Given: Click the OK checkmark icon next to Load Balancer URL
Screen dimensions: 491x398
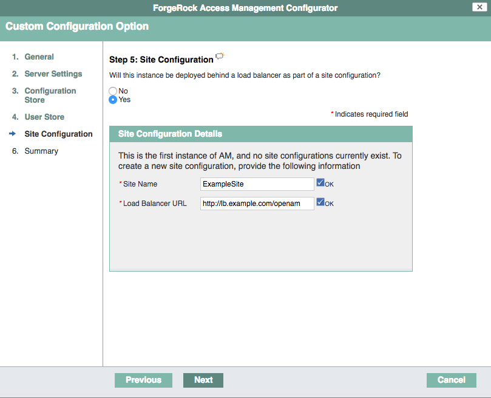Looking at the screenshot, I should pyautogui.click(x=320, y=202).
